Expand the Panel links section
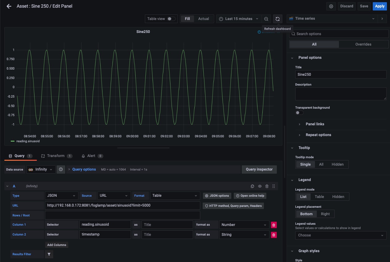The width and height of the screenshot is (390, 262). pos(315,124)
